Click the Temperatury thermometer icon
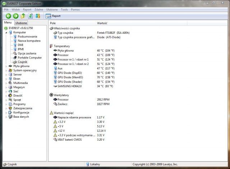230x169 pixels. pyautogui.click(x=51, y=46)
